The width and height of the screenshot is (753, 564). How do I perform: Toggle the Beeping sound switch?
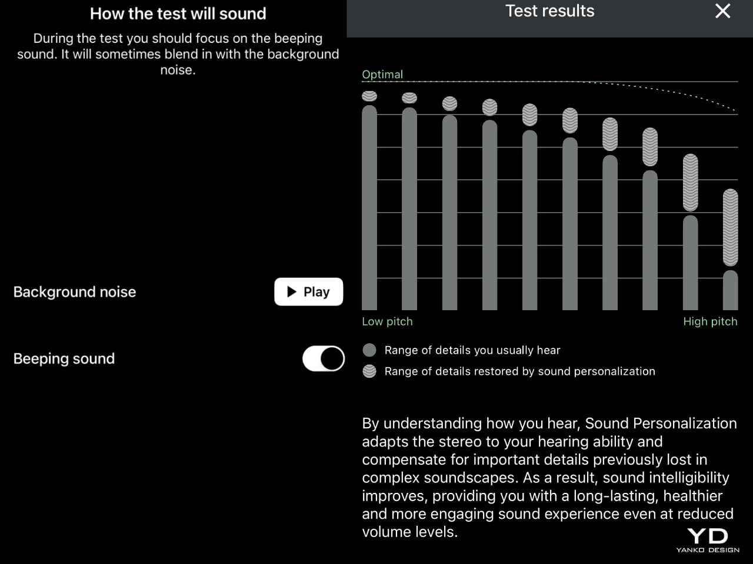click(323, 358)
